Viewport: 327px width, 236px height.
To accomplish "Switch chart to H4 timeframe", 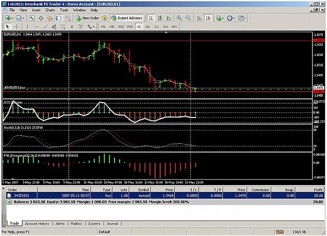I will tap(148, 27).
